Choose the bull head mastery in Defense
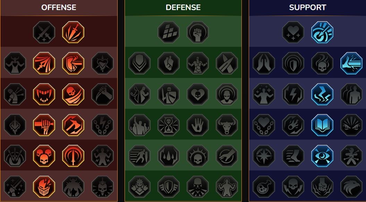 pyautogui.click(x=227, y=125)
